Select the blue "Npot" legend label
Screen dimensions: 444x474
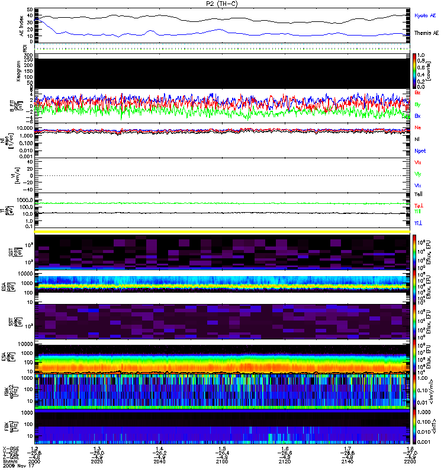[x=420, y=151]
